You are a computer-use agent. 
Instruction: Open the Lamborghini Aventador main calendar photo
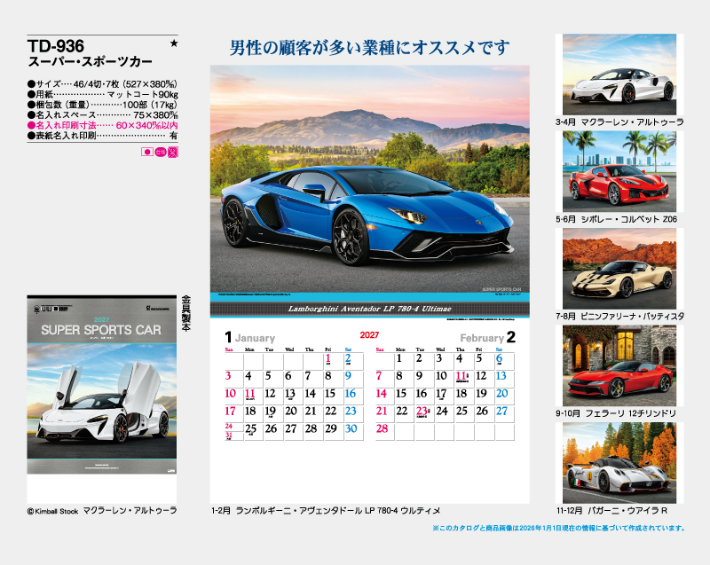point(369,179)
